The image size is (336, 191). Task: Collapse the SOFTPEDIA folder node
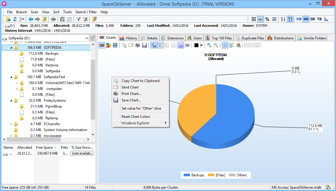point(11,48)
